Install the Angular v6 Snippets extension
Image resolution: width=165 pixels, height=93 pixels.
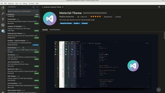37,31
